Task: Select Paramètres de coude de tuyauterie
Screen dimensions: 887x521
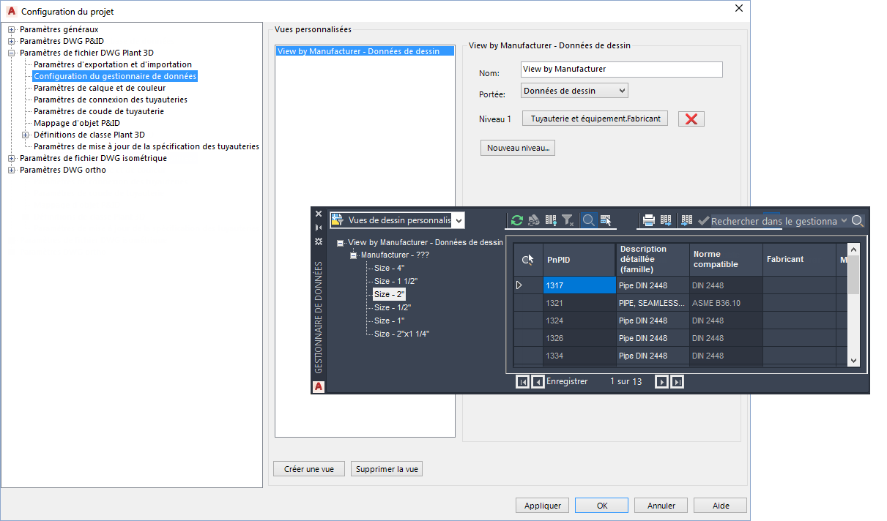Action: tap(99, 111)
